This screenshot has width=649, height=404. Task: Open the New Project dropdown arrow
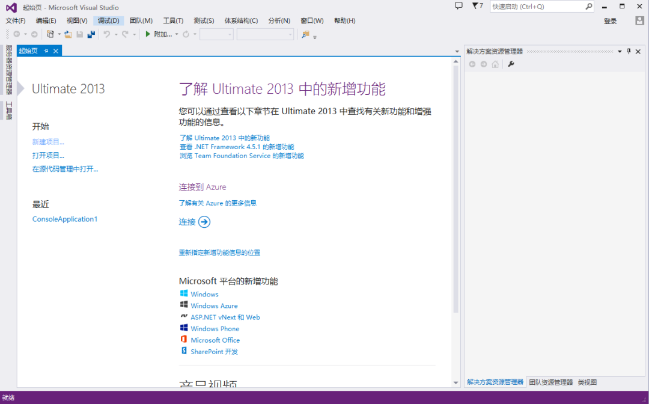(x=59, y=34)
